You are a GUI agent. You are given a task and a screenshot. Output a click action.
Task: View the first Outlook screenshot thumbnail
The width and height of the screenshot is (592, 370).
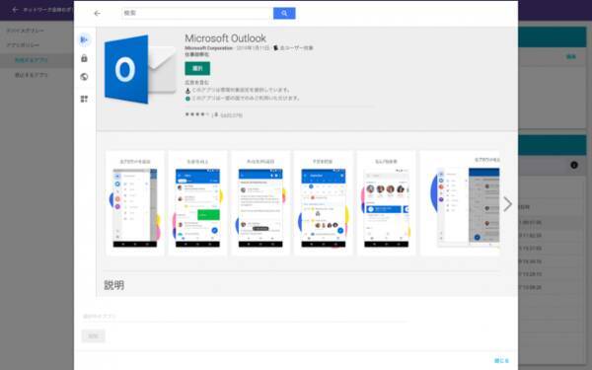click(135, 203)
